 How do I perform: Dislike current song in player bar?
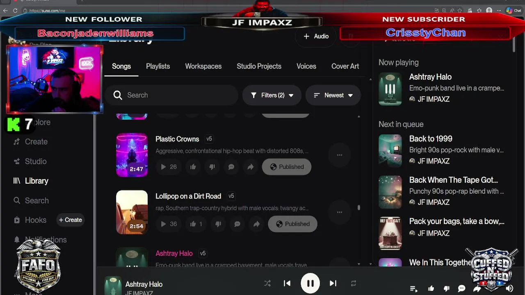(447, 289)
